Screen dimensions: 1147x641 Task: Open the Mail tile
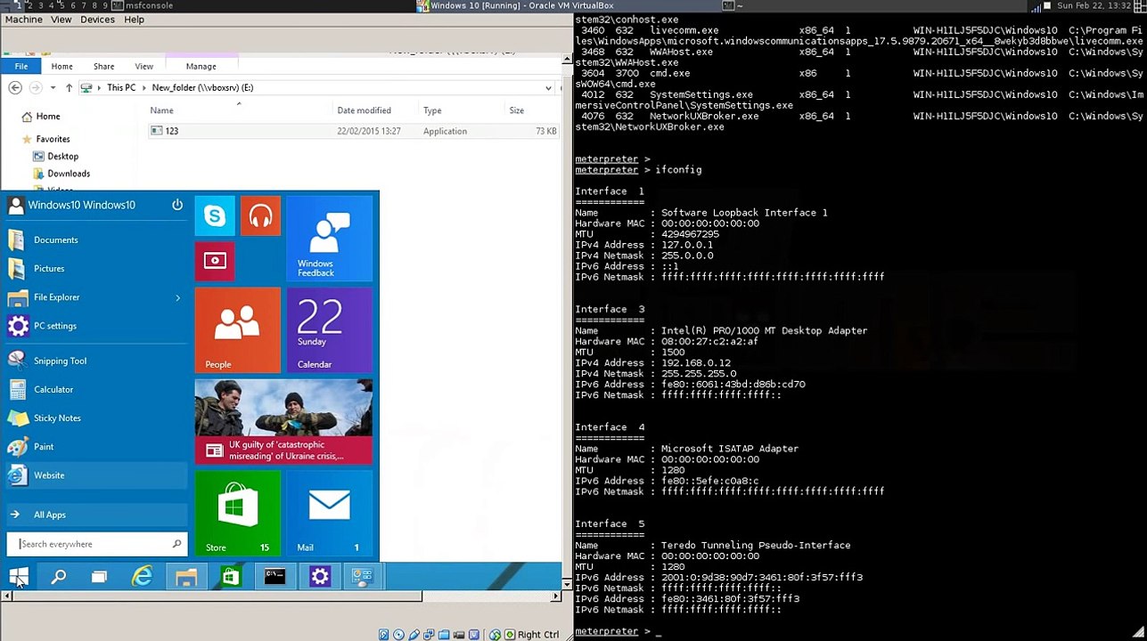click(329, 512)
